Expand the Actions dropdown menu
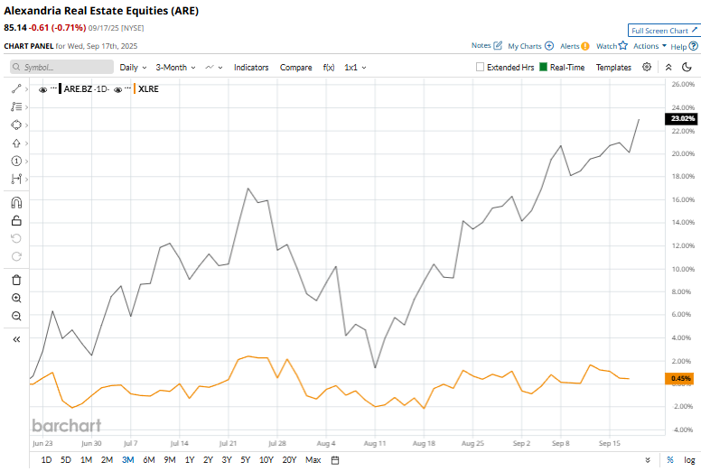This screenshot has width=701, height=471. [x=650, y=46]
